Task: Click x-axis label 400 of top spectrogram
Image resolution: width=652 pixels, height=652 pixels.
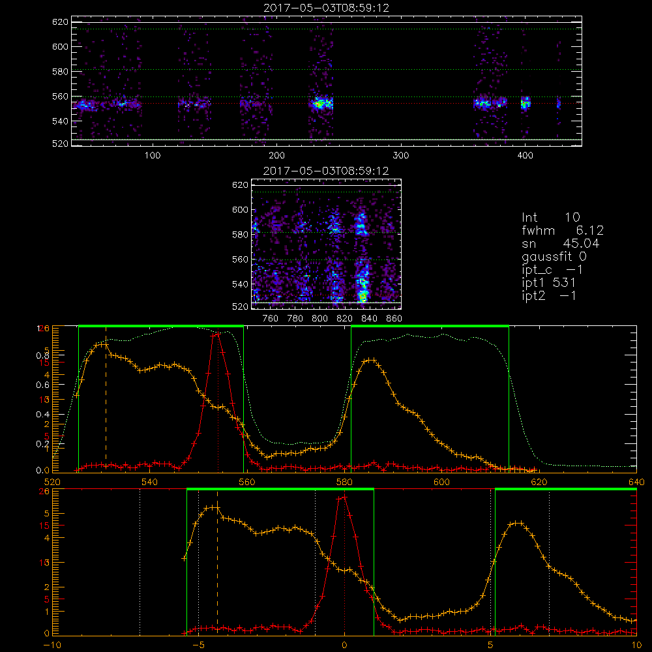Action: click(525, 156)
